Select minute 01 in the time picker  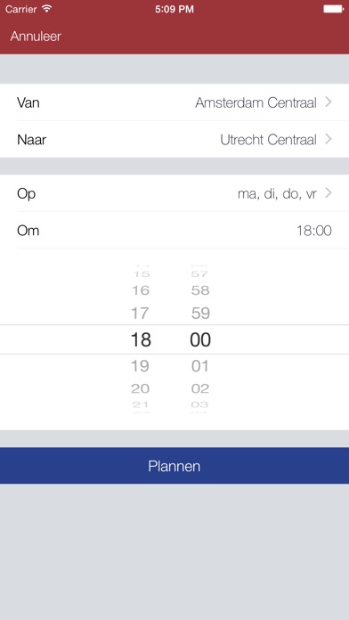click(200, 366)
